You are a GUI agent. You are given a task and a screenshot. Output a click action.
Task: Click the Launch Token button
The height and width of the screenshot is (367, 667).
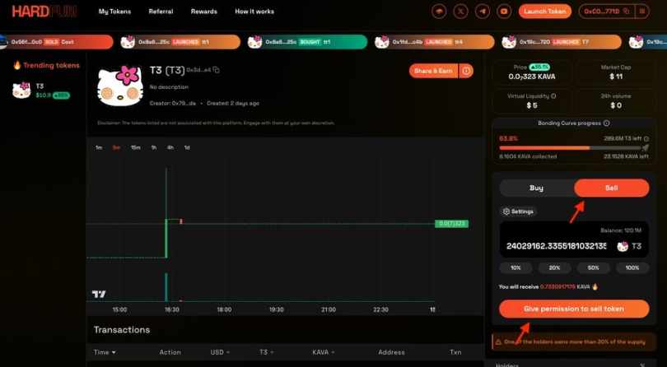pos(545,12)
